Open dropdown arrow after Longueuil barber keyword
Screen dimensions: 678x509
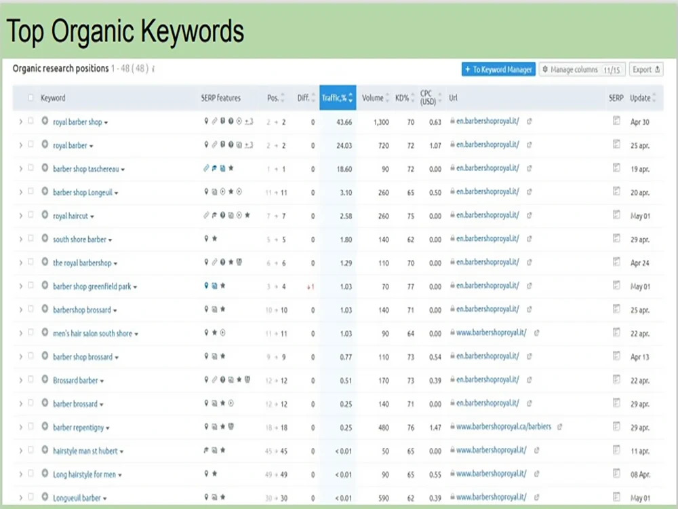pyautogui.click(x=105, y=499)
